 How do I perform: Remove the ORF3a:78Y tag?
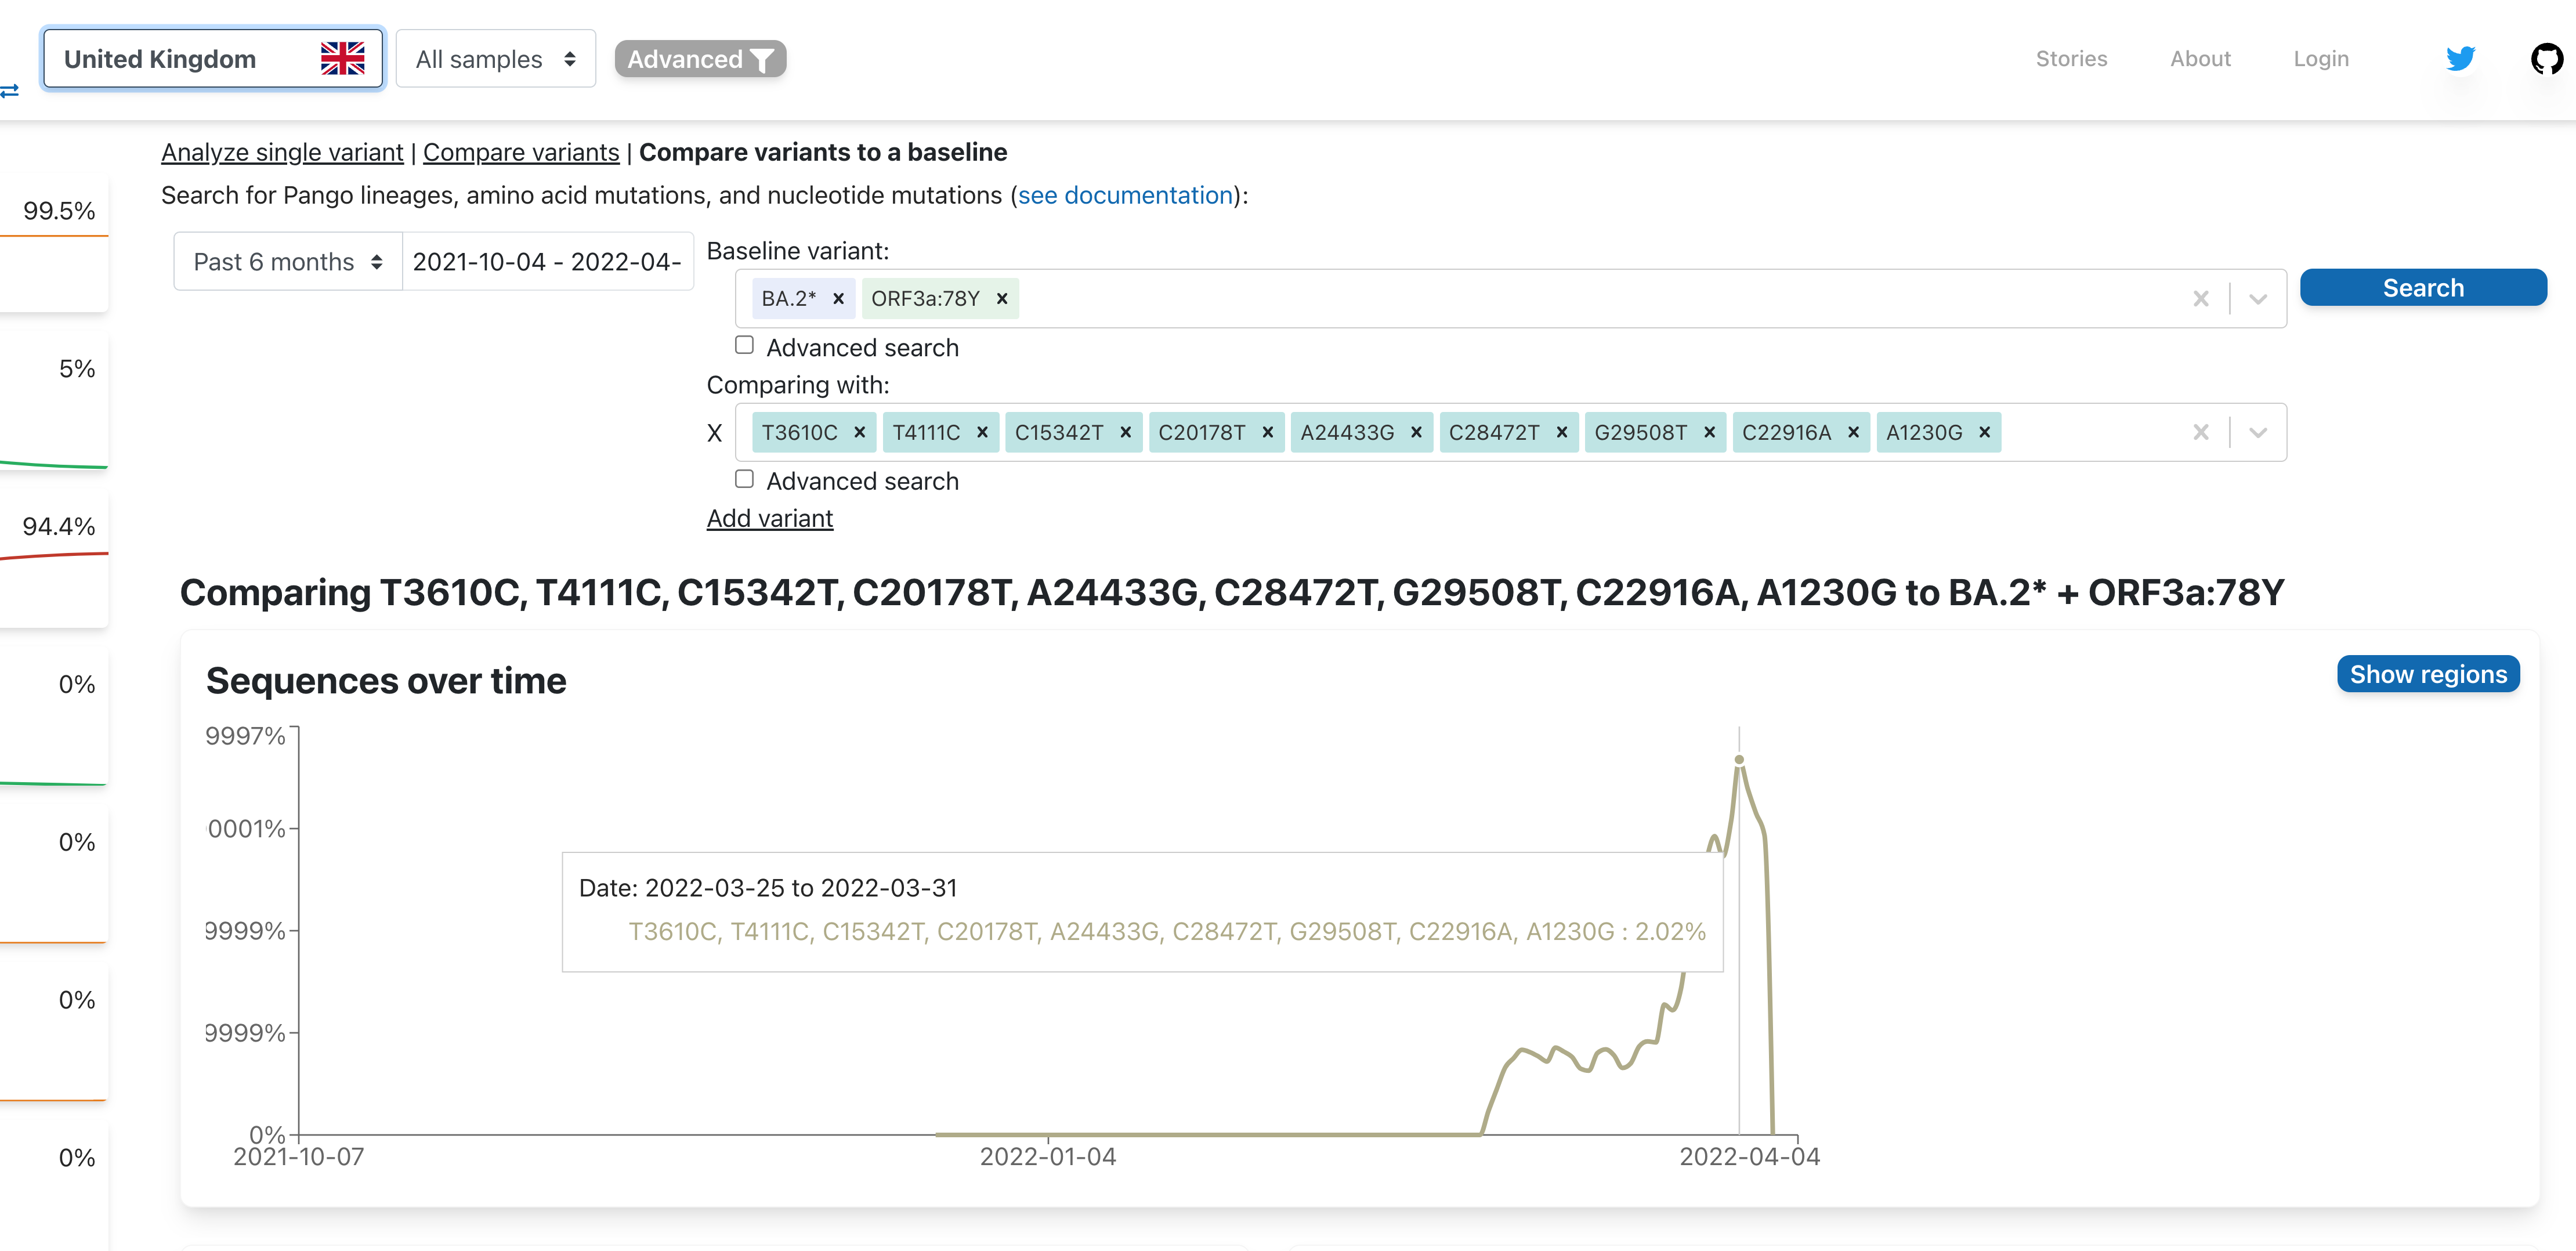tap(1001, 299)
